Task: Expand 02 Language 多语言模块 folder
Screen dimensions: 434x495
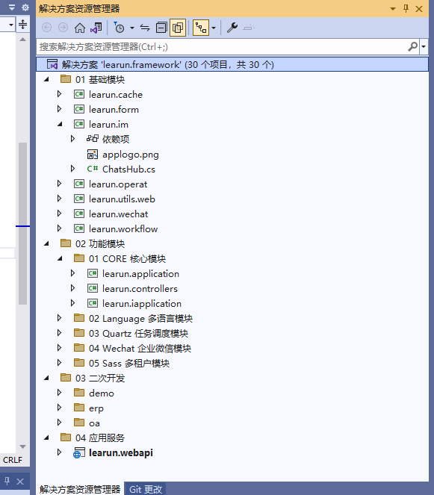Action: point(59,318)
